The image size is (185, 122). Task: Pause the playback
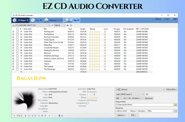click(45, 116)
